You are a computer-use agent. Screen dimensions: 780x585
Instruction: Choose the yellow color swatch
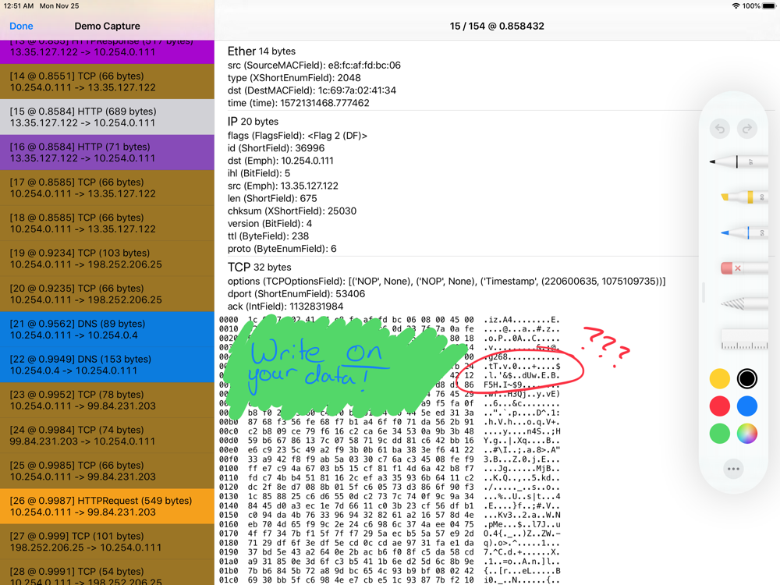click(719, 378)
